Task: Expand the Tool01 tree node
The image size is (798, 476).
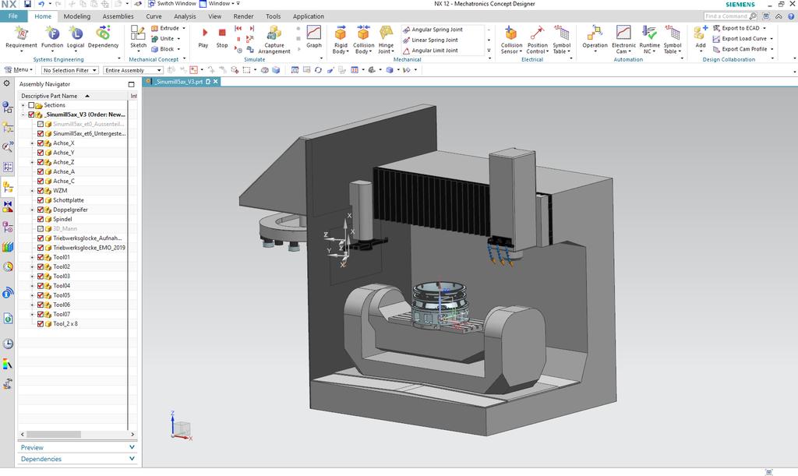Action: (x=32, y=257)
